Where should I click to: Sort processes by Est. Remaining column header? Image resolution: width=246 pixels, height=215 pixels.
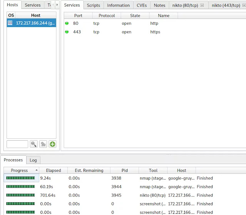pyautogui.click(x=89, y=170)
